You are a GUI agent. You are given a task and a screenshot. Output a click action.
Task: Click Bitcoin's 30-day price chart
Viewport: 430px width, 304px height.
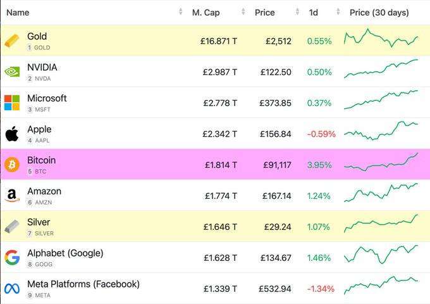click(x=381, y=163)
